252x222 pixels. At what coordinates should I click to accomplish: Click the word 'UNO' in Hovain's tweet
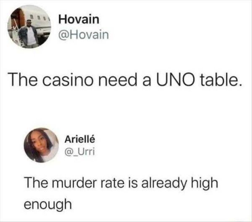[x=174, y=80]
